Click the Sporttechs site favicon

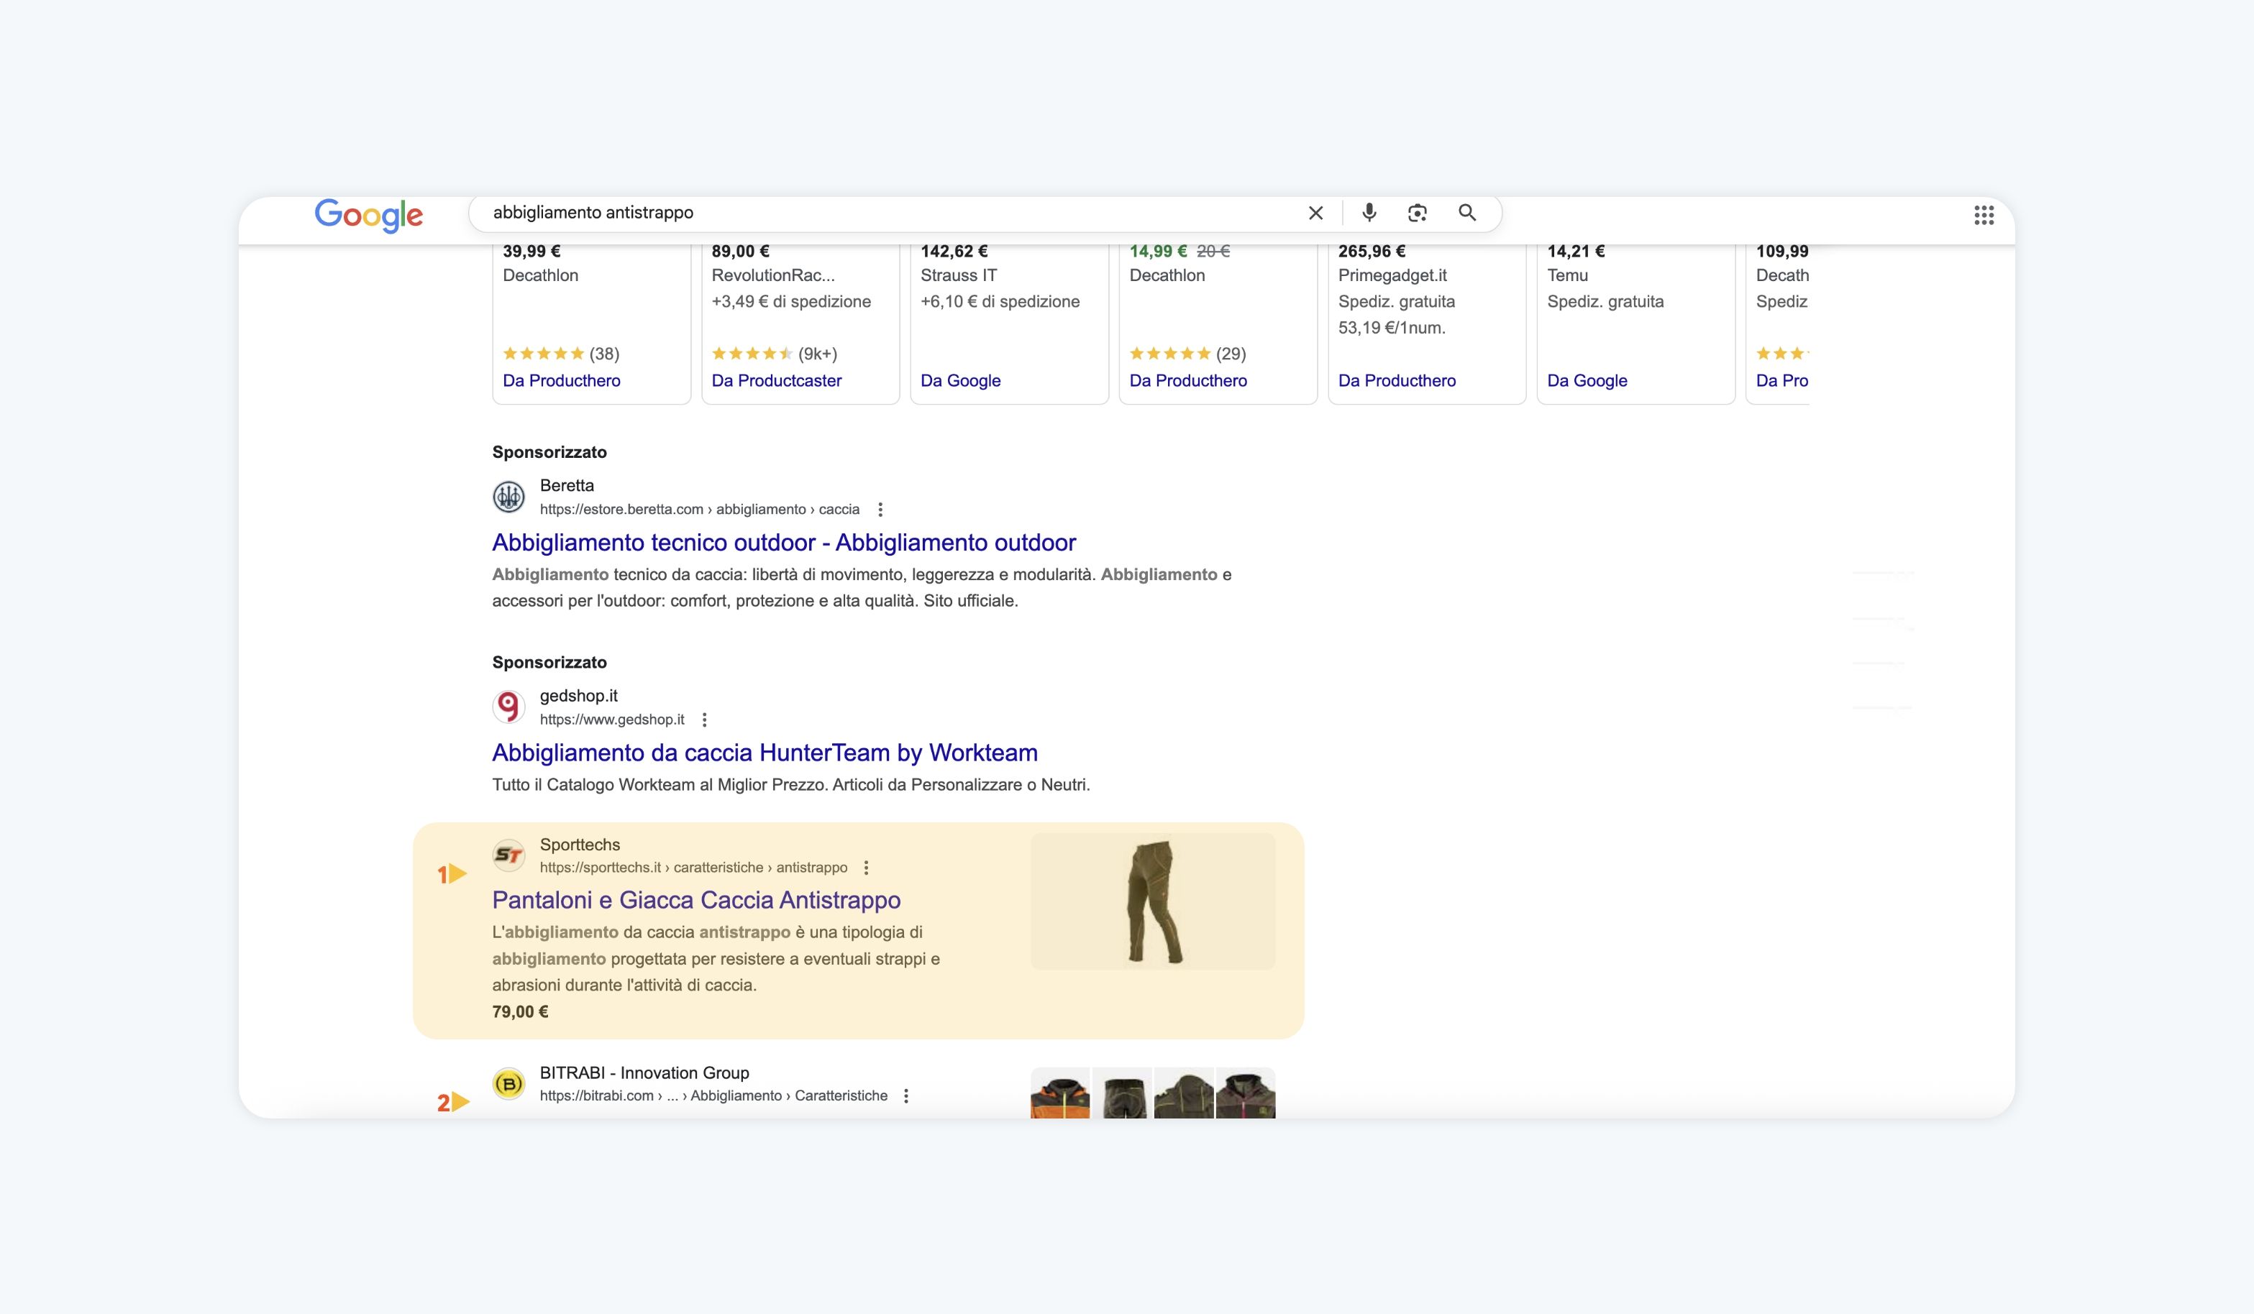(x=509, y=855)
